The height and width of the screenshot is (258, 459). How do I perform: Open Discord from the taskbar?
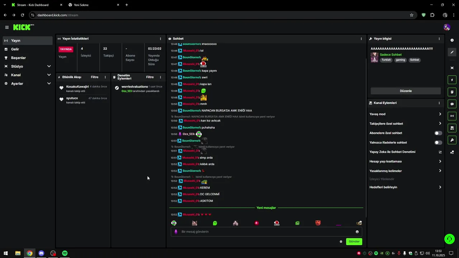(41, 253)
